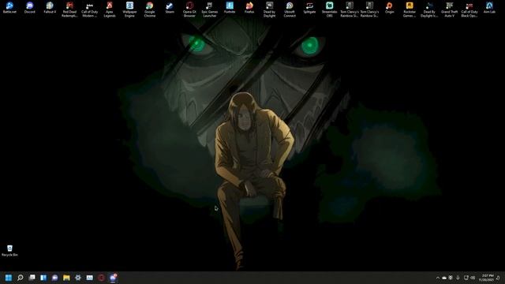Select the Apex Legends shortcut
This screenshot has height=284, width=505.
point(110,9)
